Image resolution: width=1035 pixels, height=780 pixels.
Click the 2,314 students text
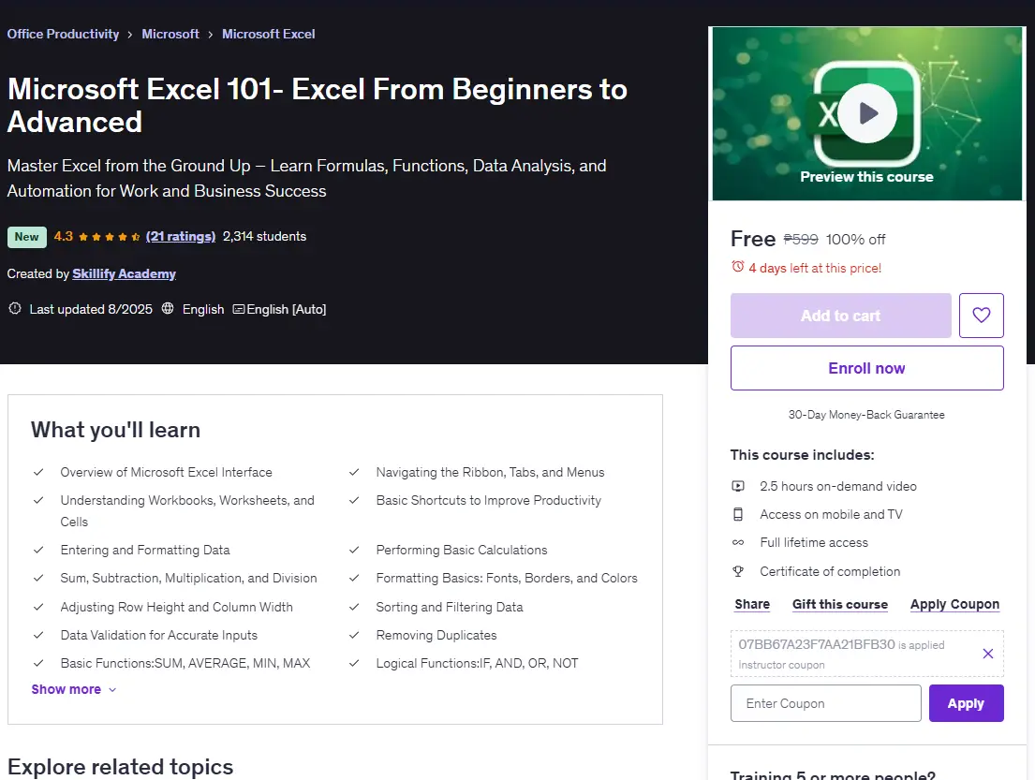pos(264,236)
